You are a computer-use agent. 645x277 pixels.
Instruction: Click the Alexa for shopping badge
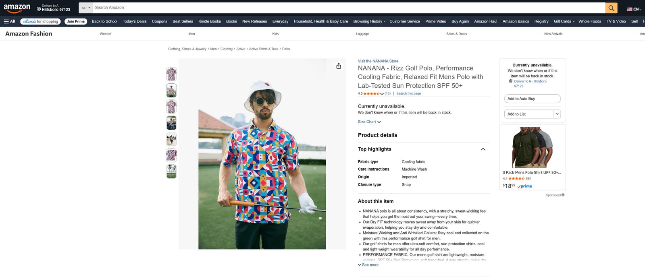(40, 21)
